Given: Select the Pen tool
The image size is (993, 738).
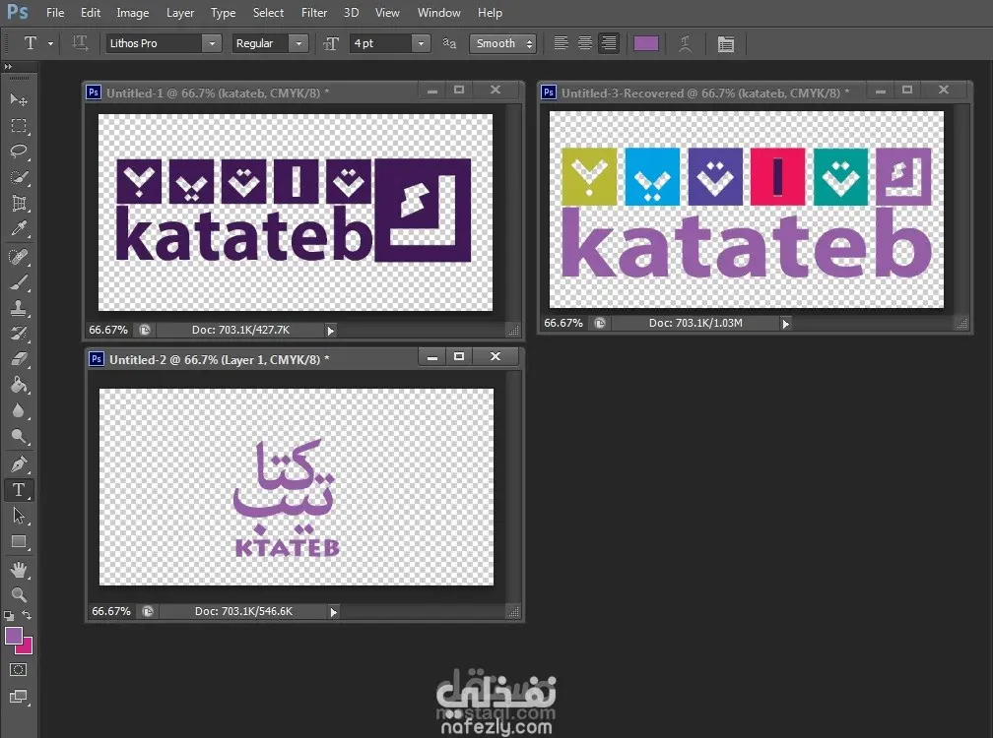Looking at the screenshot, I should click(x=19, y=463).
